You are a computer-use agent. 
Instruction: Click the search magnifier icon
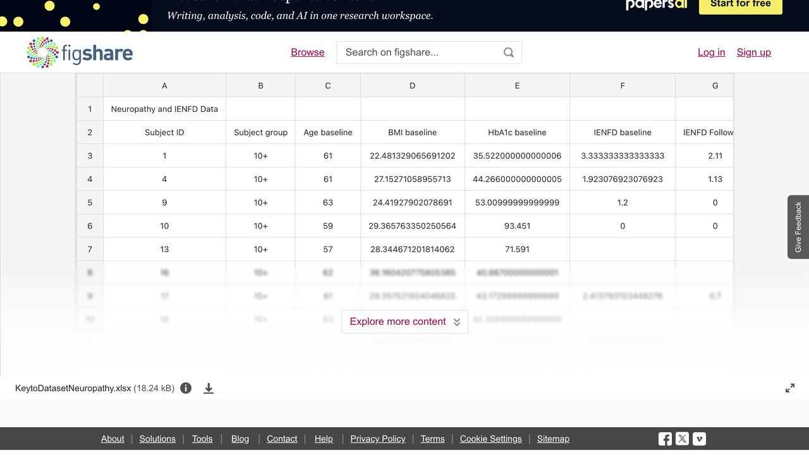point(509,52)
